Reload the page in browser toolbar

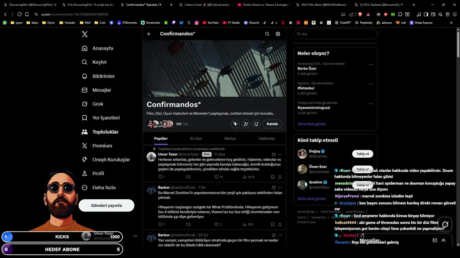tap(19, 14)
